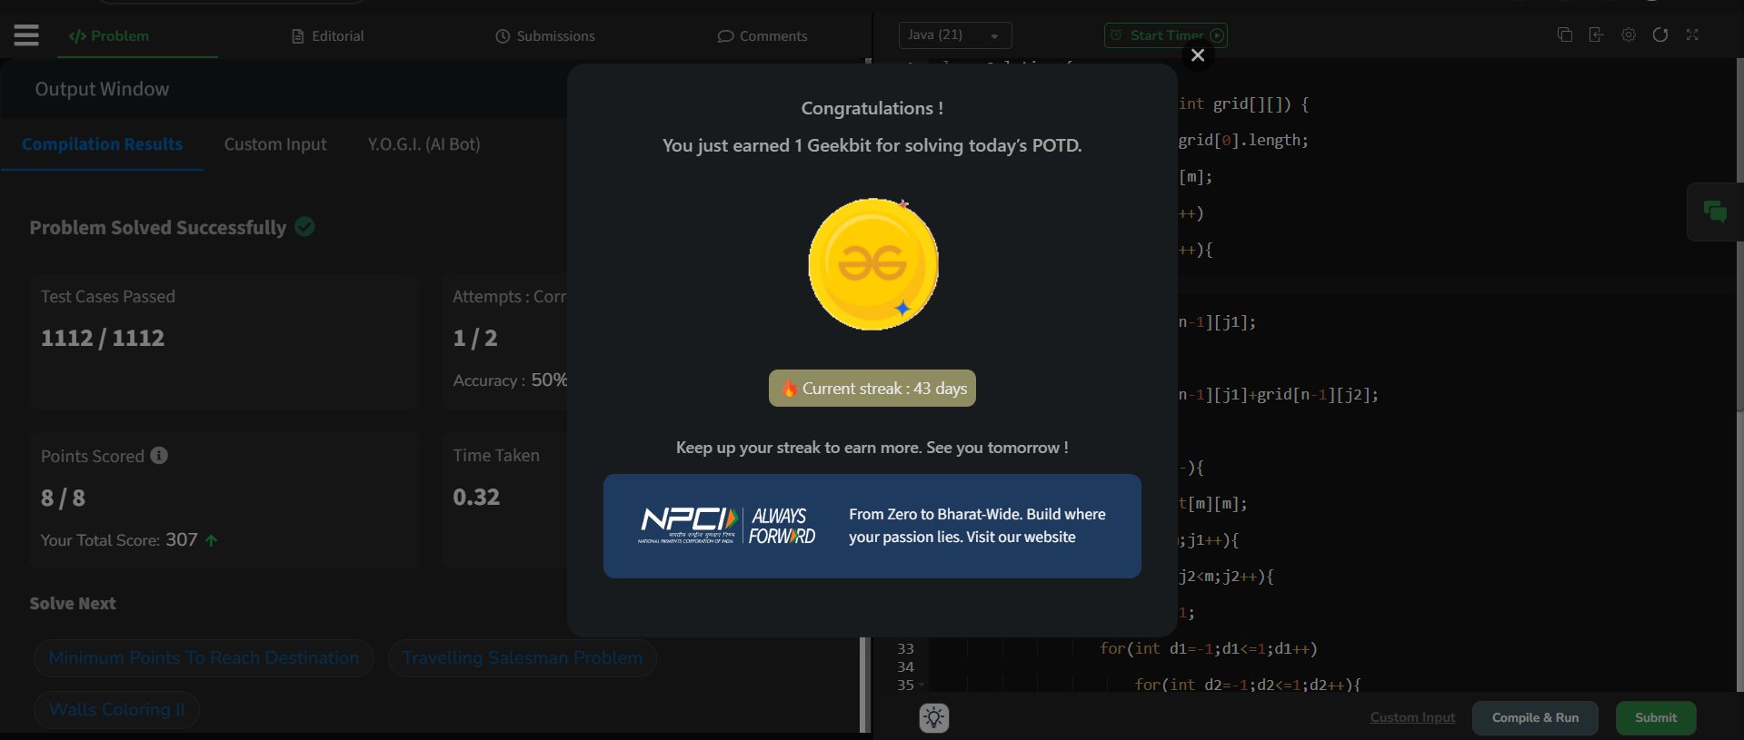Open Travelling Salesman Problem link
The height and width of the screenshot is (740, 1744).
523,657
